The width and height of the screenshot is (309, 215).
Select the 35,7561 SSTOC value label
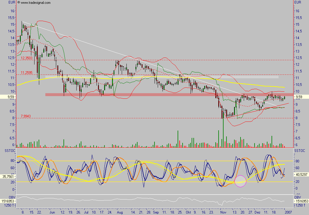coord(8,177)
